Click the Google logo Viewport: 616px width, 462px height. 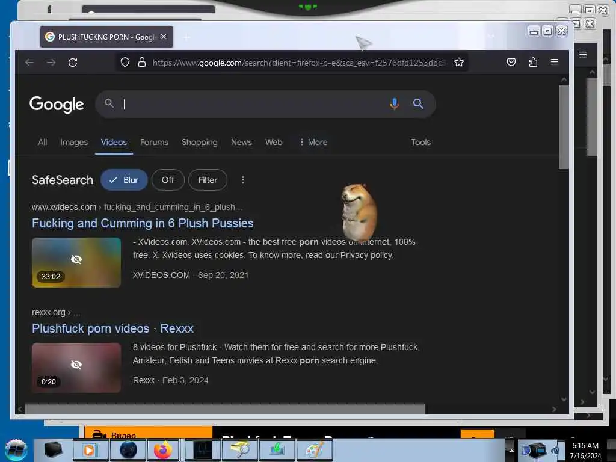tap(57, 105)
